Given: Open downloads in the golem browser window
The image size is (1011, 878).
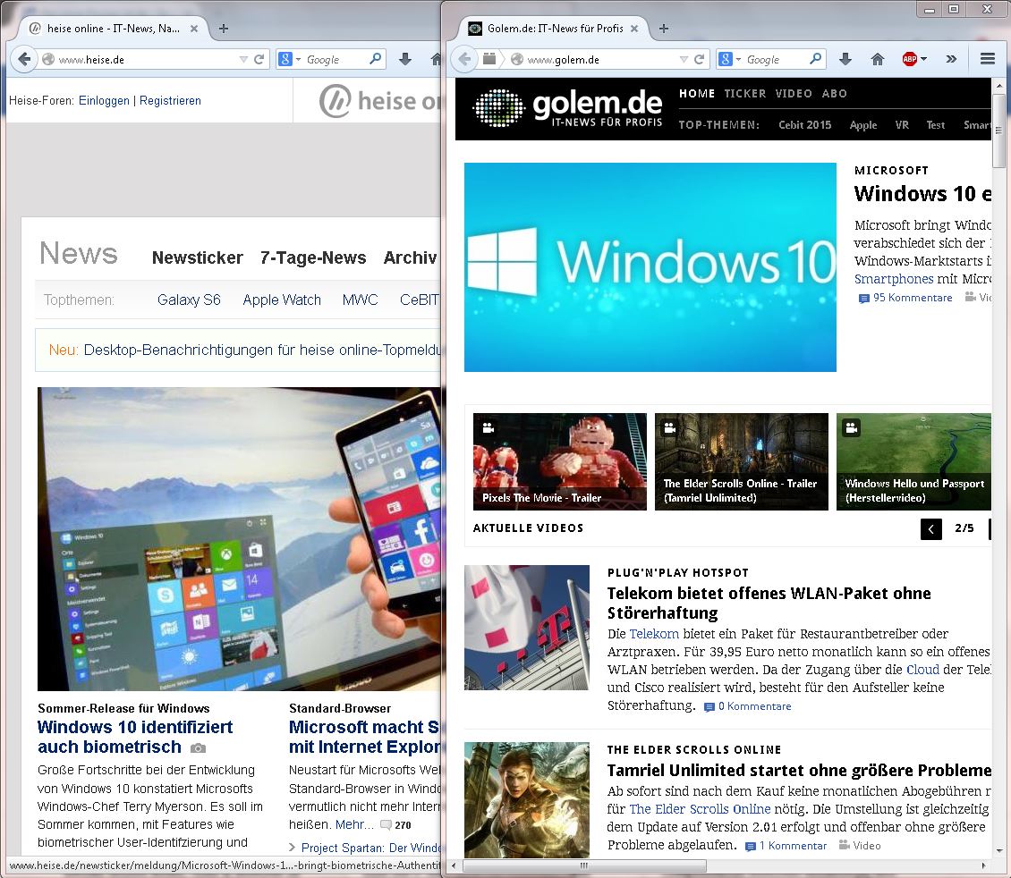Looking at the screenshot, I should pos(845,59).
